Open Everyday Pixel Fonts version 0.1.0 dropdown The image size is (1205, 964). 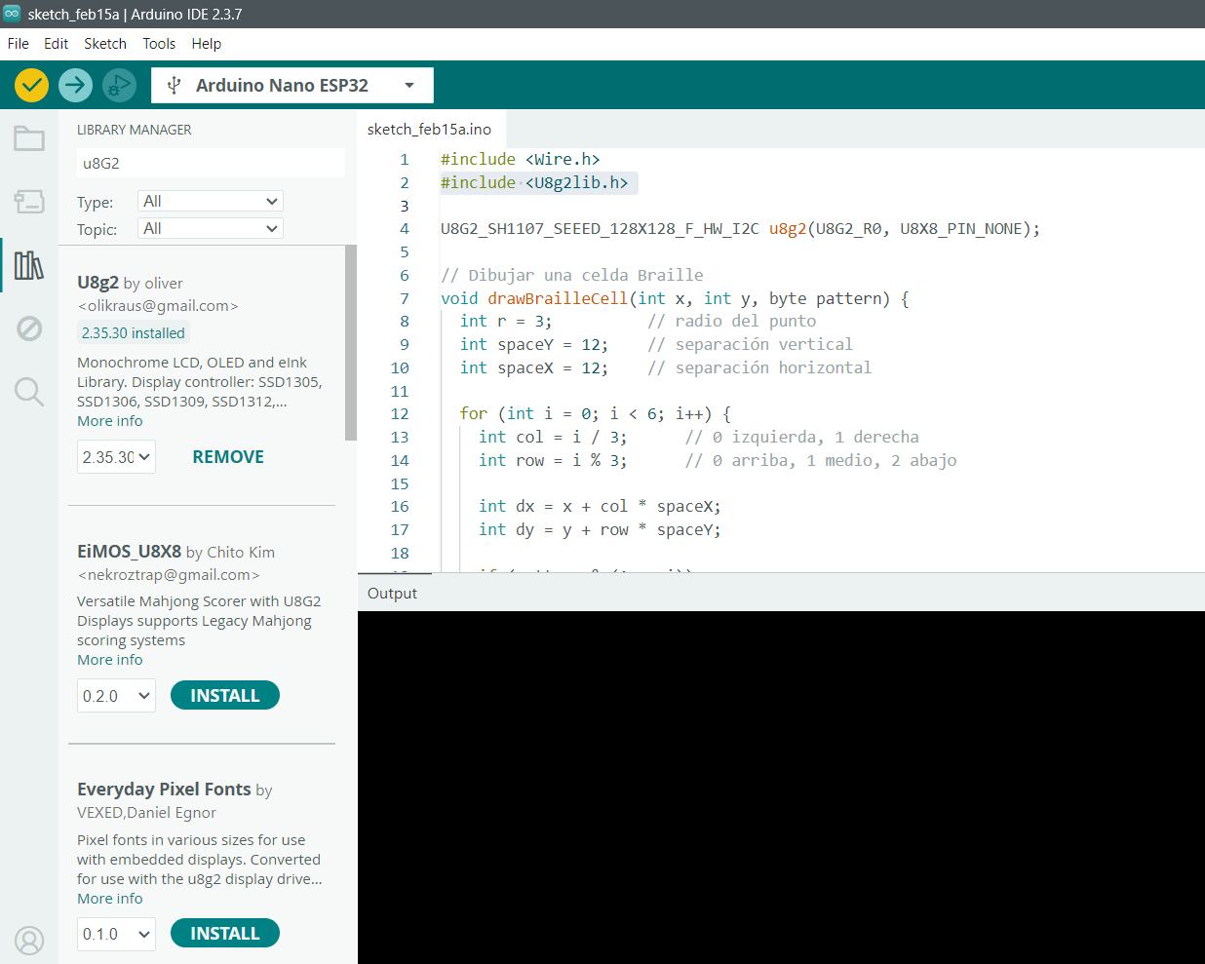[116, 934]
